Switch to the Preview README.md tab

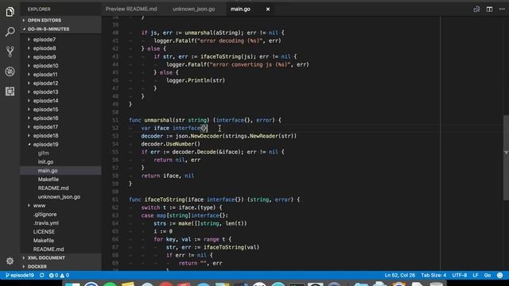(x=131, y=9)
